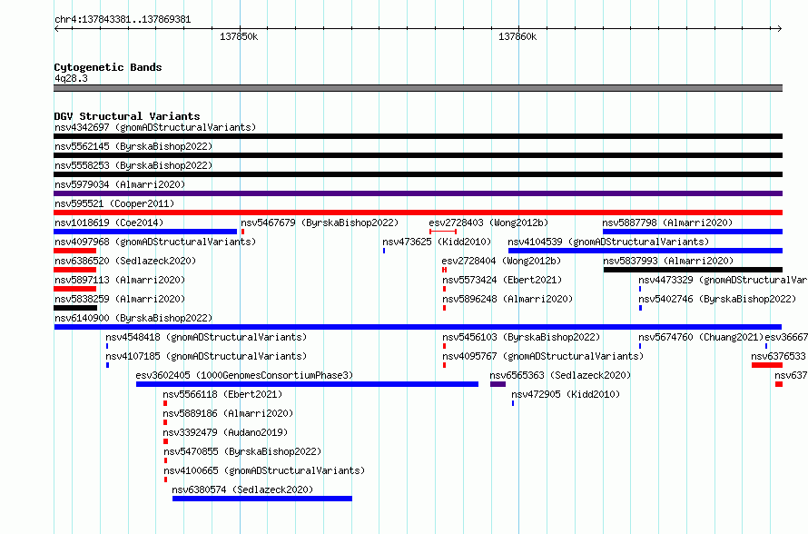
Task: Click the 137860k ruler position label
Action: 517,36
